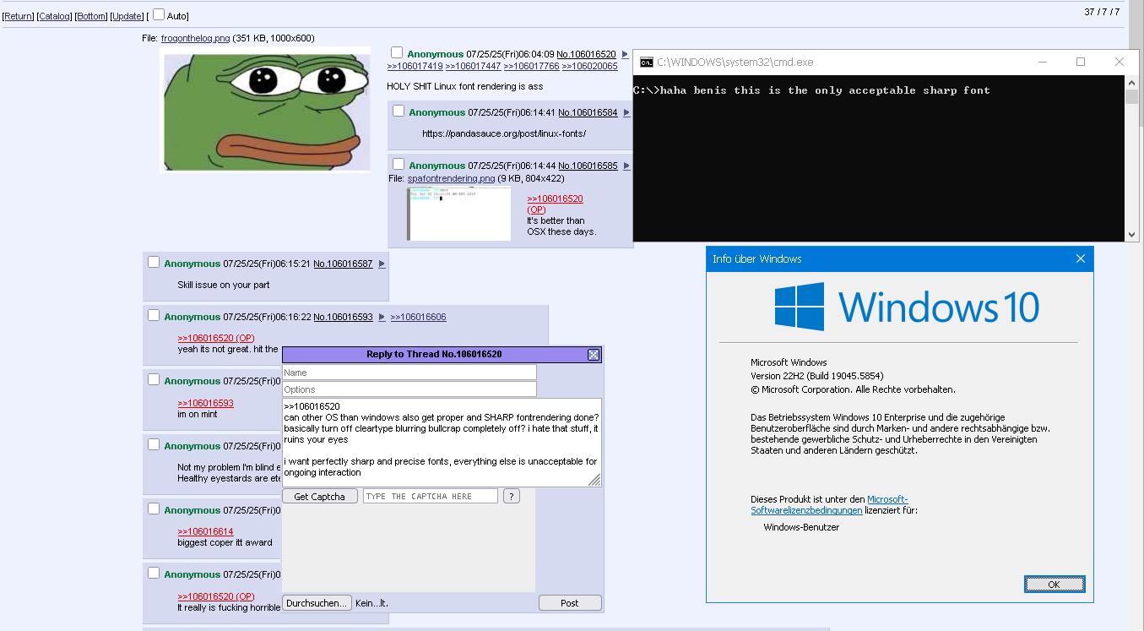
Task: Open spafontrendering.png file link
Action: [451, 178]
